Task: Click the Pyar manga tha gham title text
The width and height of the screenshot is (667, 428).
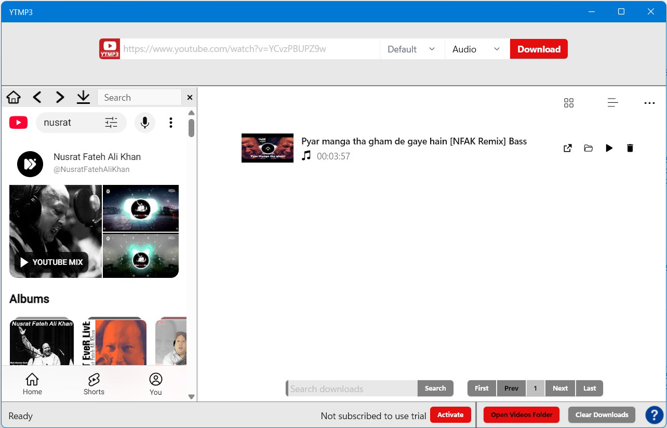Action: point(414,141)
